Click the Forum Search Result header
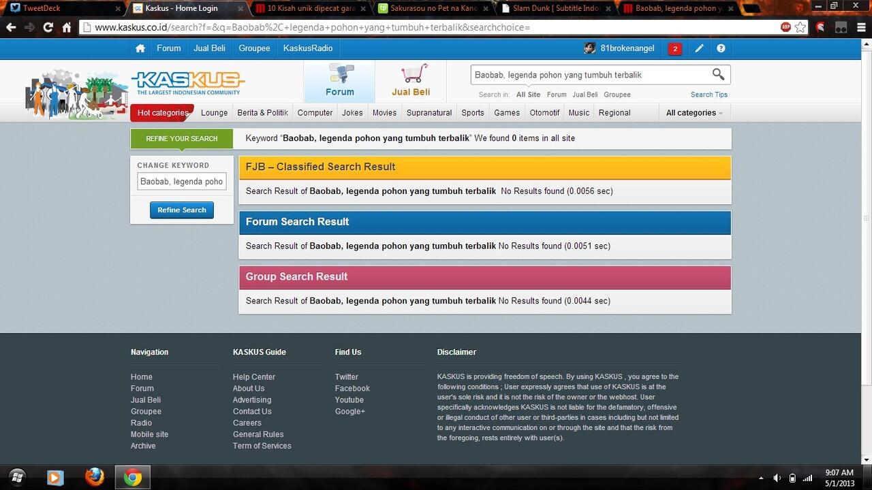This screenshot has height=490, width=872. pos(484,223)
